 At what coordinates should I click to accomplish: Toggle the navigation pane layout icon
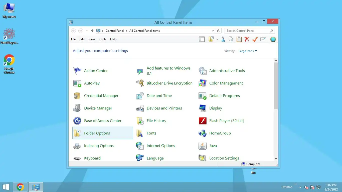[x=202, y=39]
